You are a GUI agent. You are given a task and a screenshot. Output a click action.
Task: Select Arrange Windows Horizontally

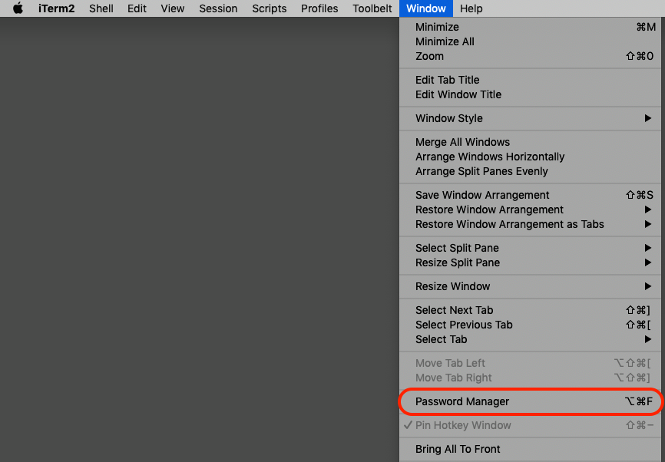[530, 157]
